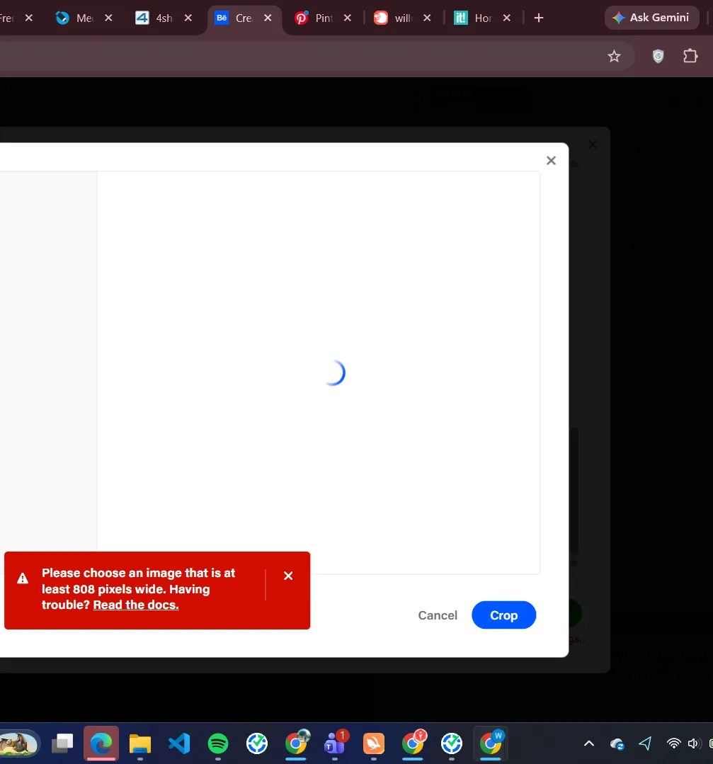
Task: Open Spotify from the taskbar
Action: (218, 743)
